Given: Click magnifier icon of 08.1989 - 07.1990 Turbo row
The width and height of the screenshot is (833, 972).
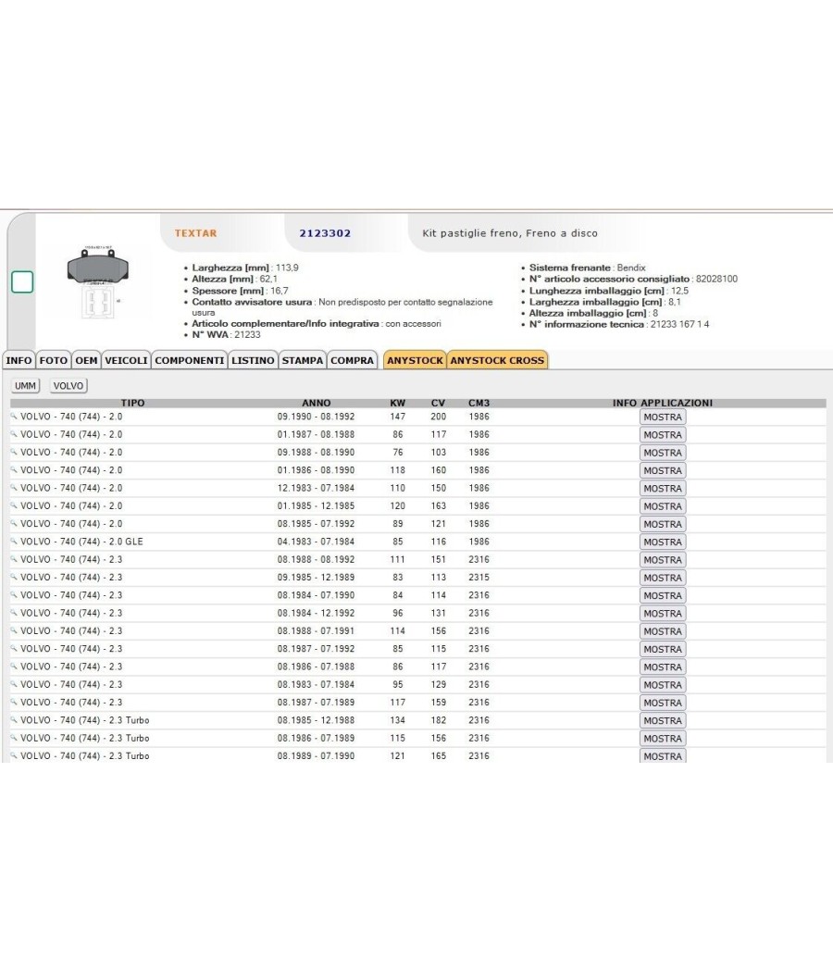Looking at the screenshot, I should tap(14, 755).
